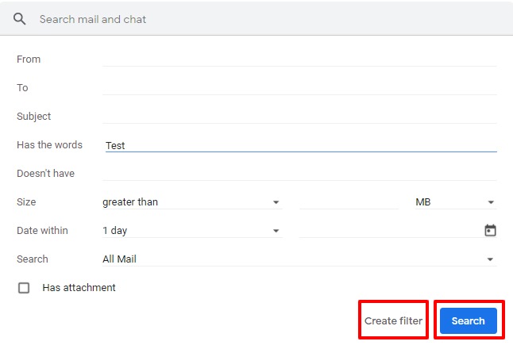The width and height of the screenshot is (513, 349).
Task: Open the MB size unit dropdown
Action: [x=454, y=202]
